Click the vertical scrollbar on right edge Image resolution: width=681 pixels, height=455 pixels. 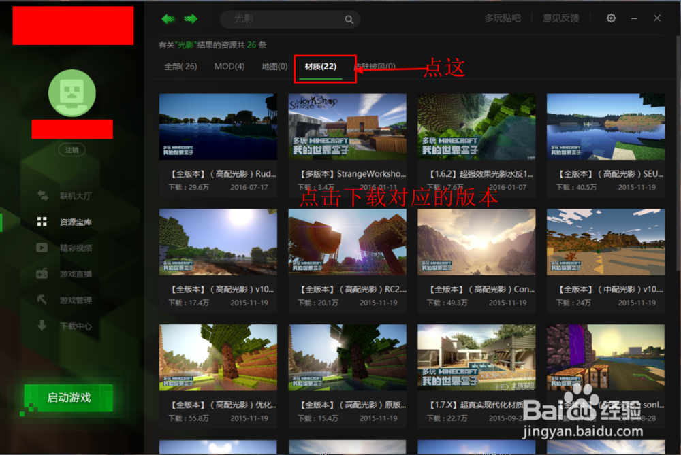[x=678, y=154]
